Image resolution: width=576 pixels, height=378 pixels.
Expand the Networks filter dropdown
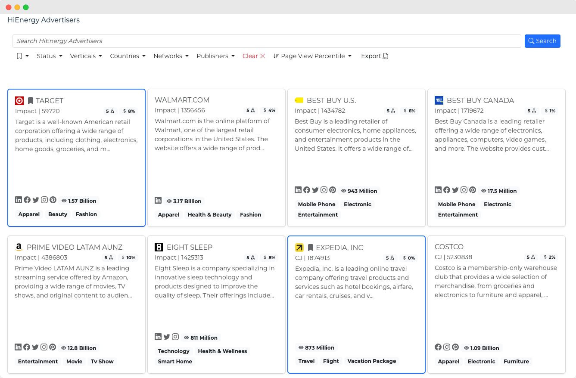click(171, 56)
